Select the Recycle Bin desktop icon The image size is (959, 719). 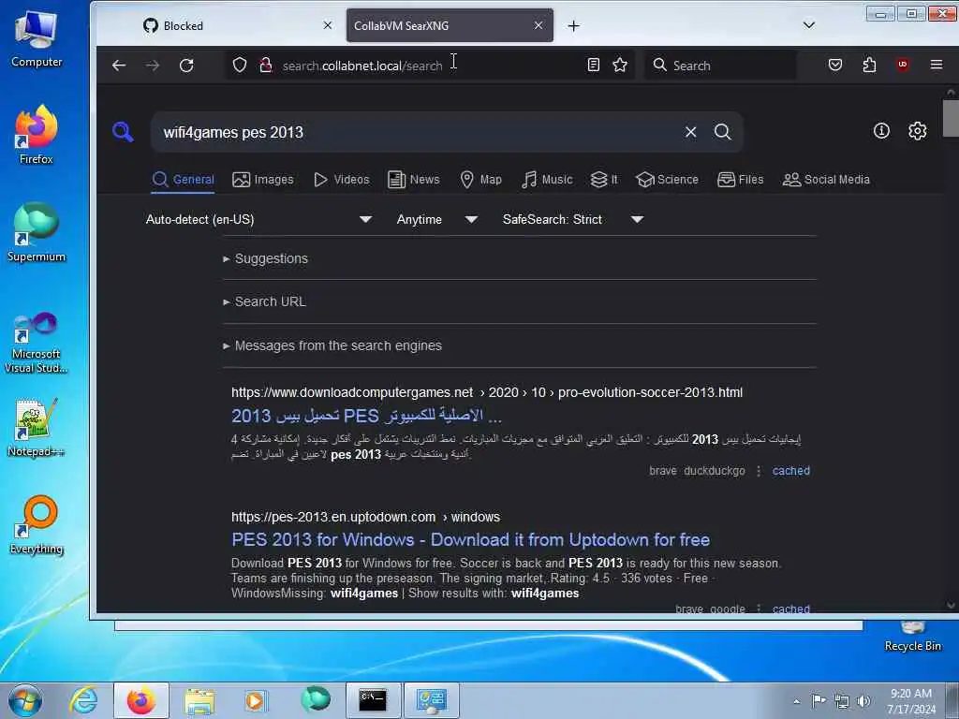point(912,637)
